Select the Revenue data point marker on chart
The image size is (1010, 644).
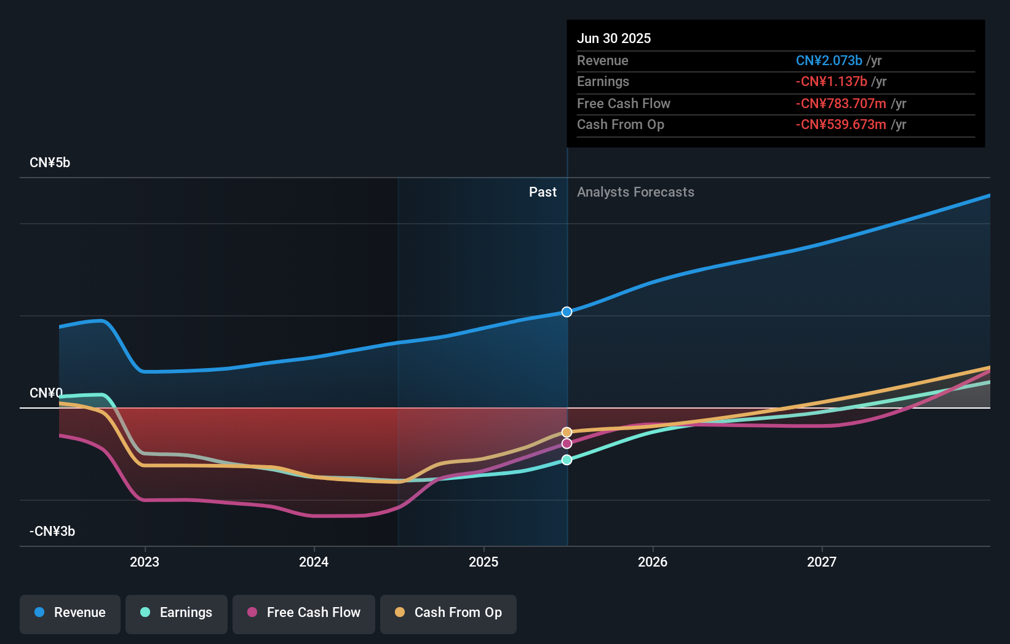pyautogui.click(x=567, y=312)
